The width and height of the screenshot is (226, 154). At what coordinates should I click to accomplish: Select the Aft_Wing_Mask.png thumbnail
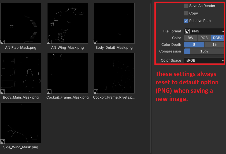[x=68, y=23]
